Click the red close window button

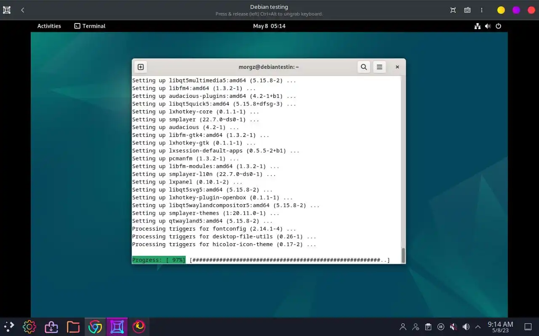[531, 10]
